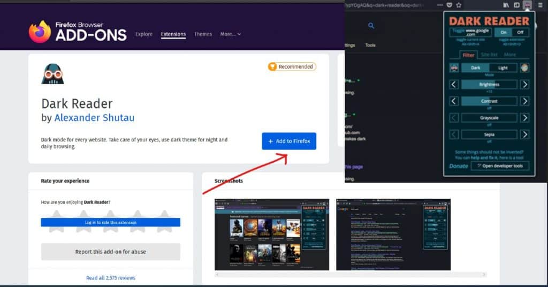Click the Recommended badge
This screenshot has height=287, width=548.
click(292, 66)
